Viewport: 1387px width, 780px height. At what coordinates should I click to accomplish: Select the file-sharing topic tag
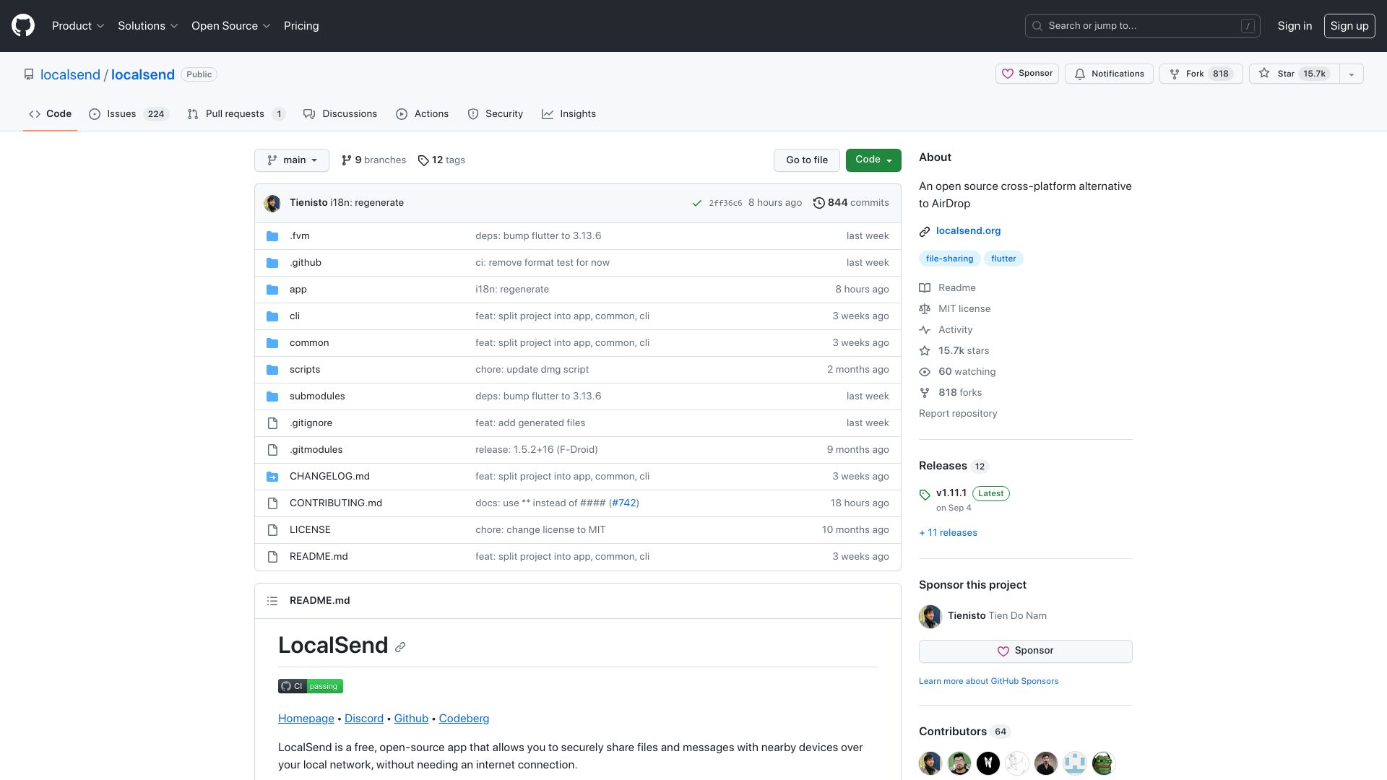pyautogui.click(x=949, y=259)
